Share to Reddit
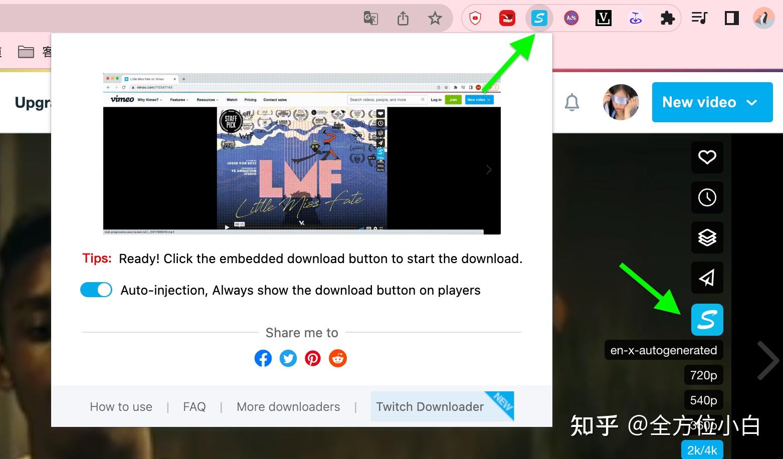783x459 pixels. coord(338,358)
